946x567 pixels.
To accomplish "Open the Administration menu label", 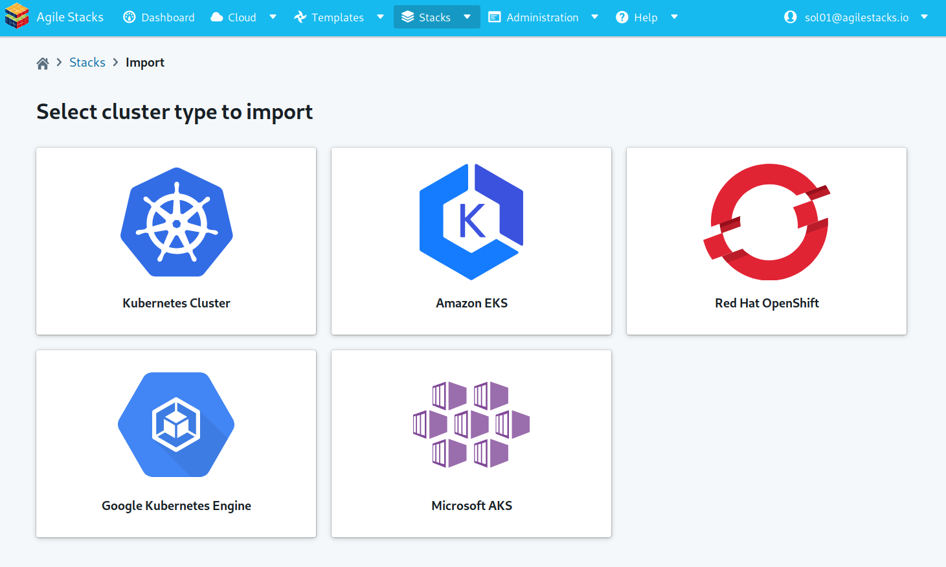I will point(543,17).
